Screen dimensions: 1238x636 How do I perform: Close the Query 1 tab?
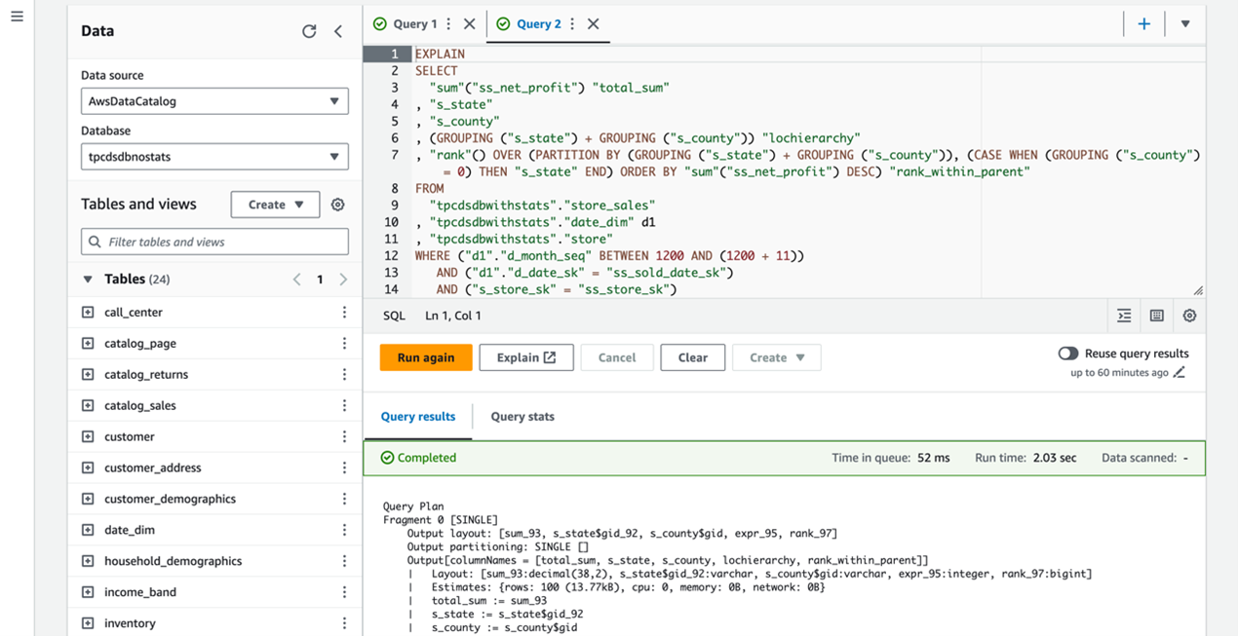point(470,23)
